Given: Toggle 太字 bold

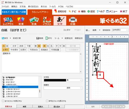Looking at the screenshot, I should pyautogui.click(x=14, y=46).
